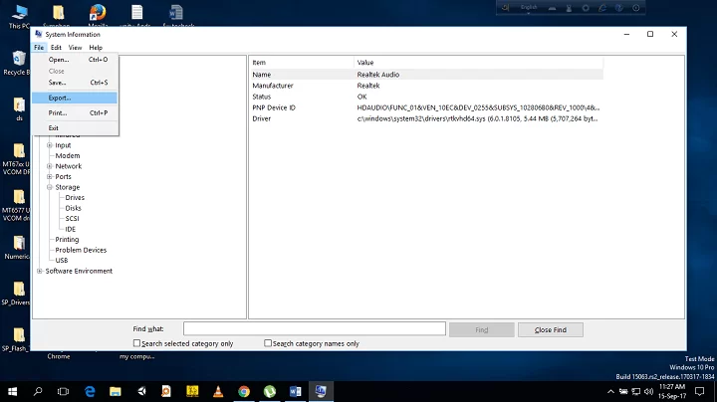Select the 'Manufacturer' row
The image size is (717, 402).
tap(426, 86)
